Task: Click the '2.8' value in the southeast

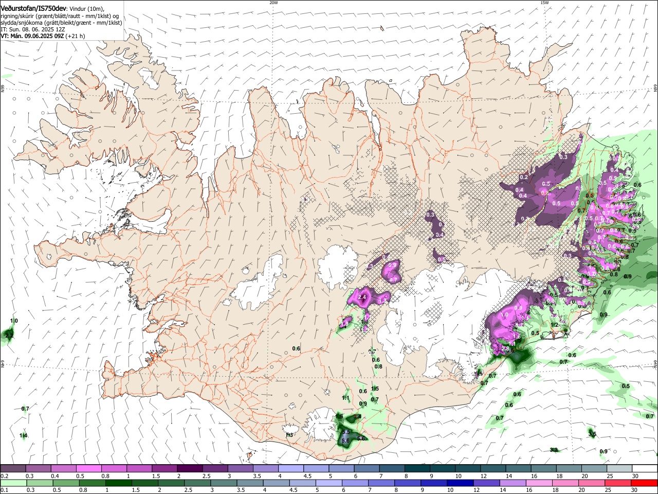Action: 505,349
